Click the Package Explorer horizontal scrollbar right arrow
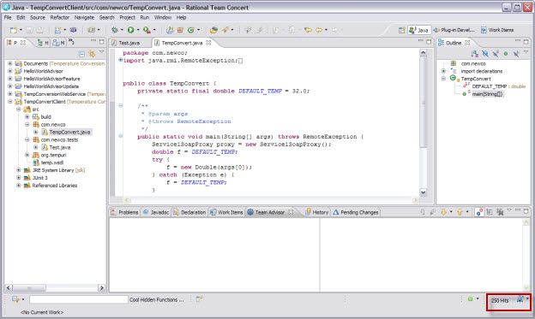Image resolution: width=535 pixels, height=319 pixels. (x=101, y=288)
